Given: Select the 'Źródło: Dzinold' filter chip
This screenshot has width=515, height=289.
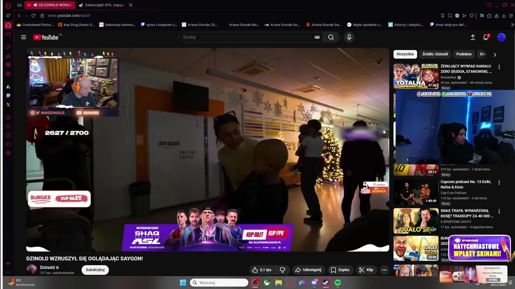Looking at the screenshot, I should point(435,54).
